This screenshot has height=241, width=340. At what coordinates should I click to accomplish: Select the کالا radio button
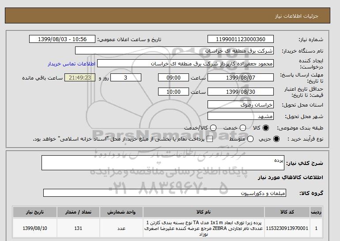click(x=266, y=128)
